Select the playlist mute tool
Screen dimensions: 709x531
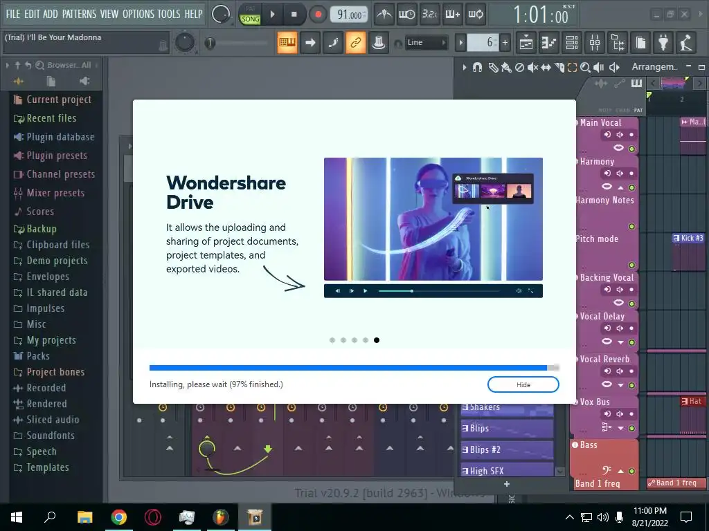tap(532, 67)
